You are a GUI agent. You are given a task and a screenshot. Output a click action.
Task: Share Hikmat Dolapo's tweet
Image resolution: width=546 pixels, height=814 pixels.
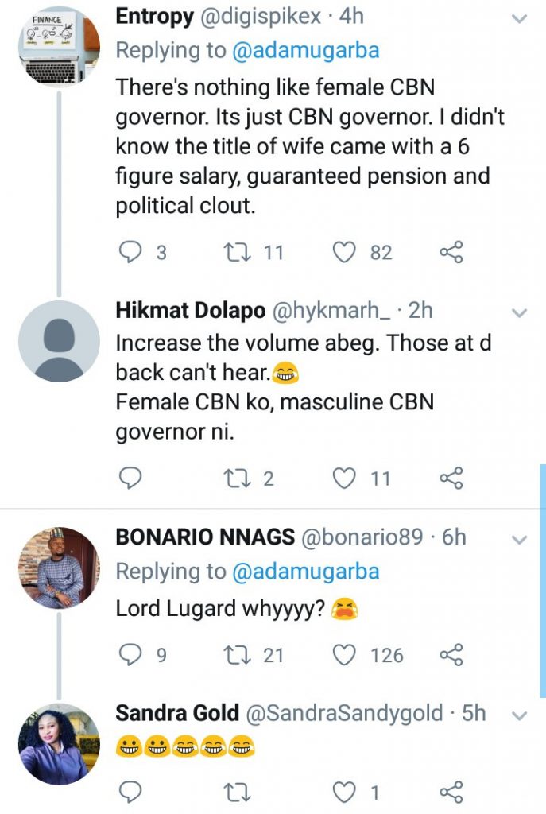pyautogui.click(x=451, y=478)
